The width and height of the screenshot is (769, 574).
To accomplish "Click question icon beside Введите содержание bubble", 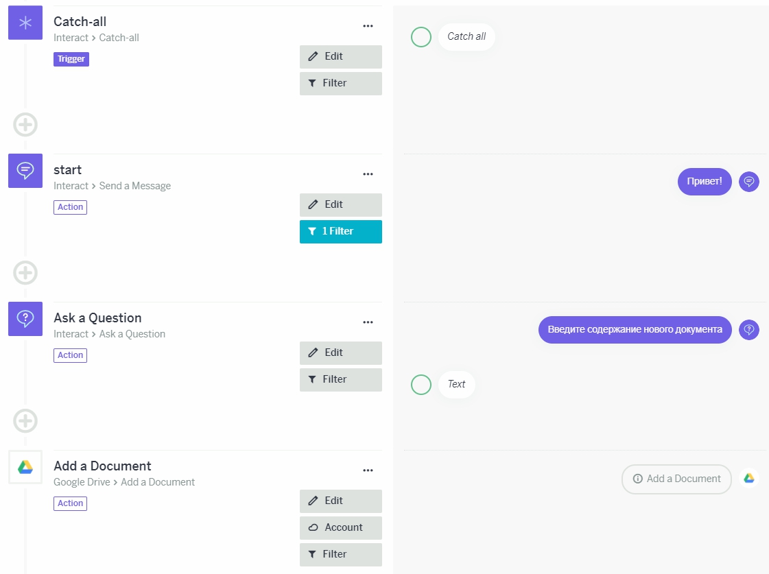I will pos(749,329).
